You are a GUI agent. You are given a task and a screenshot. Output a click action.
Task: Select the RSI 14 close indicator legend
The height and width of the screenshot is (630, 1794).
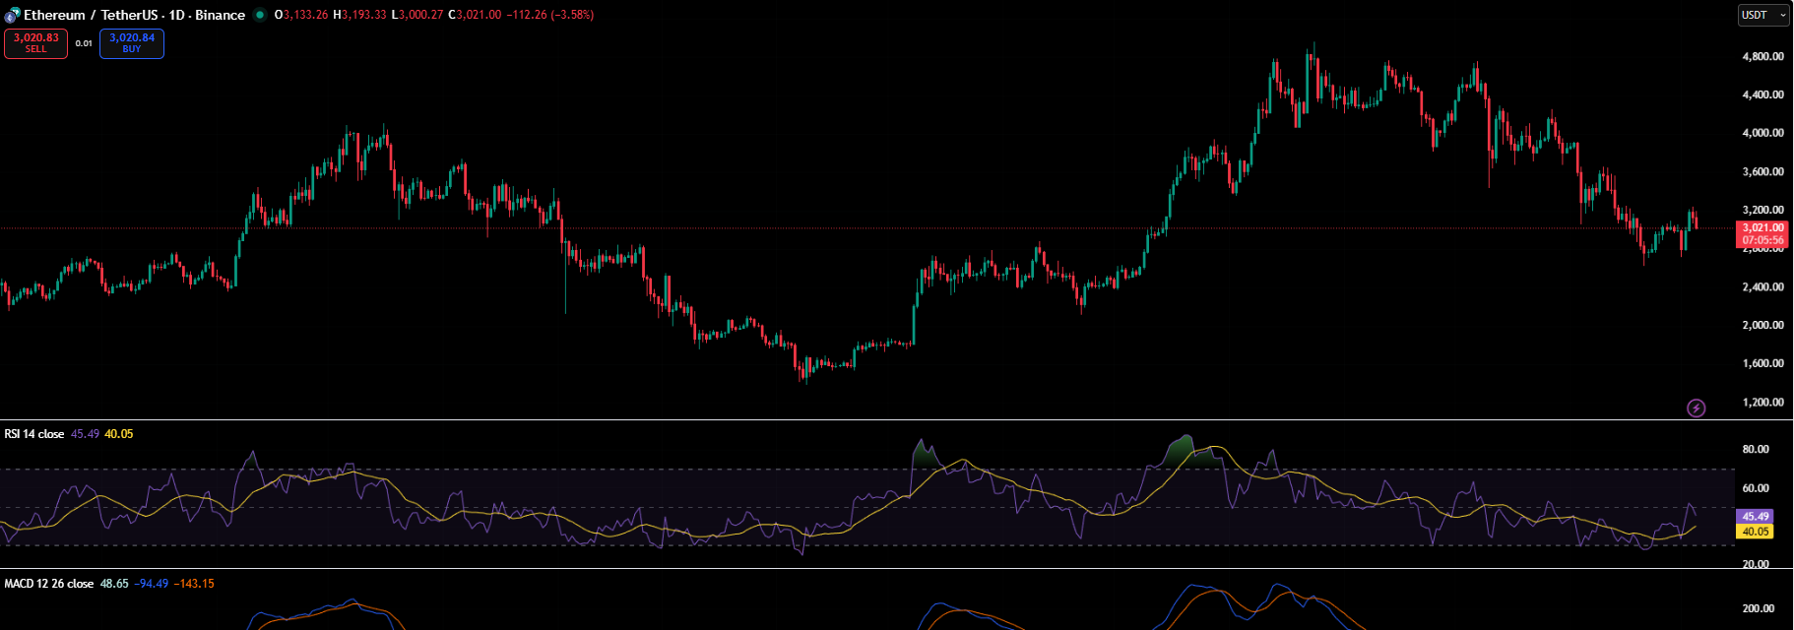pyautogui.click(x=34, y=434)
